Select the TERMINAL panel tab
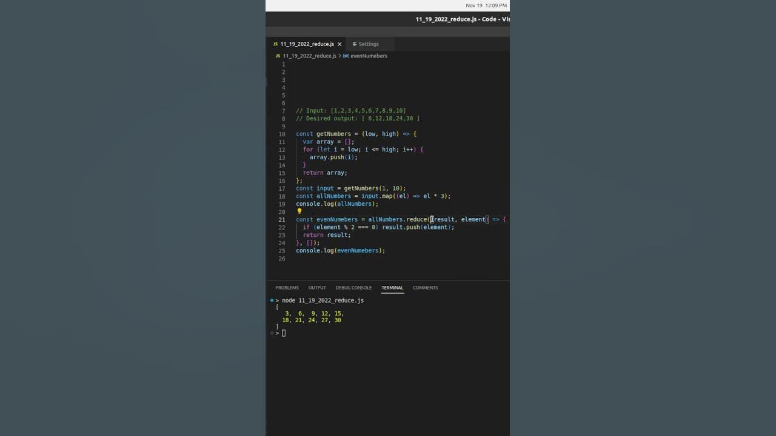 [392, 288]
